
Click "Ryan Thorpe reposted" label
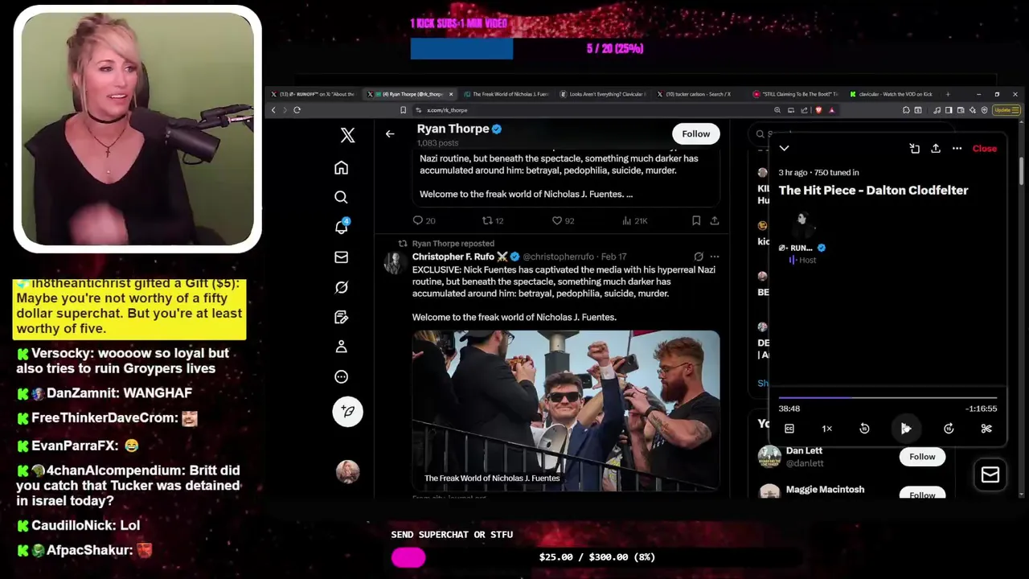pyautogui.click(x=453, y=243)
